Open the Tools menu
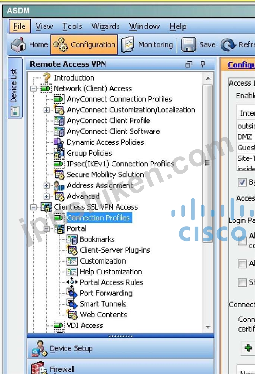Viewport: 255px width, 374px height. coord(72,27)
